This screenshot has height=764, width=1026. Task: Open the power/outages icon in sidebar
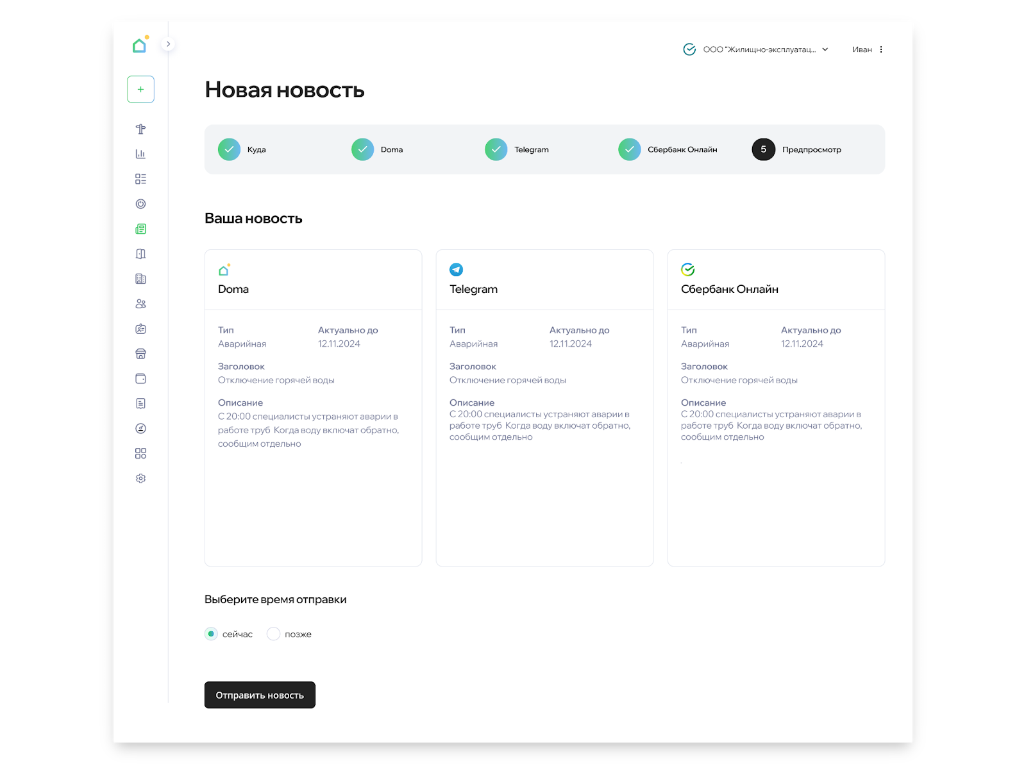[x=140, y=204]
